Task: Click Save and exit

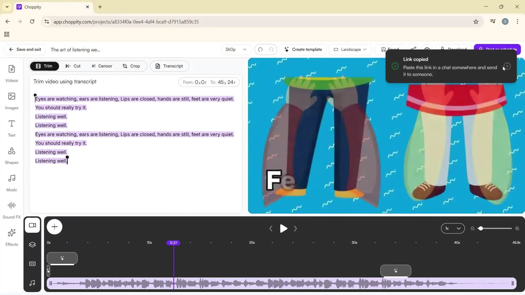Action: [x=24, y=49]
